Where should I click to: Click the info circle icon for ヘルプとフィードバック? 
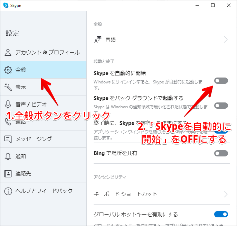[x=8, y=191]
